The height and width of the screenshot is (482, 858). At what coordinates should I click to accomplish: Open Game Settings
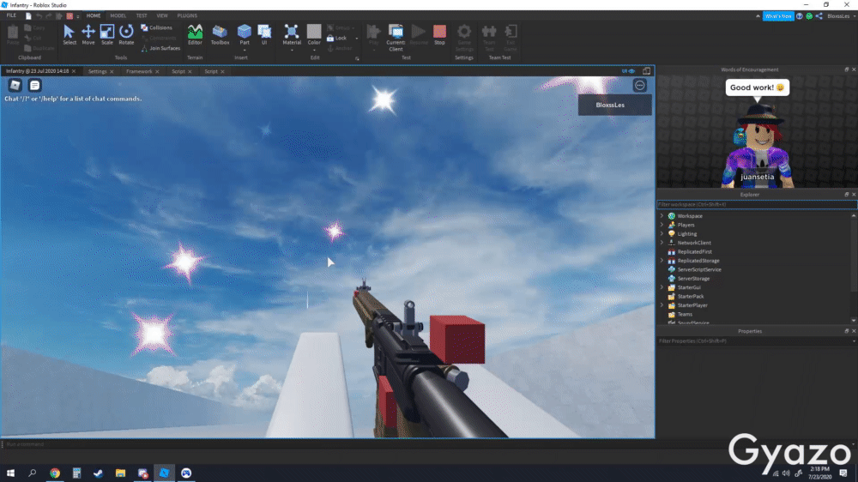tap(464, 38)
